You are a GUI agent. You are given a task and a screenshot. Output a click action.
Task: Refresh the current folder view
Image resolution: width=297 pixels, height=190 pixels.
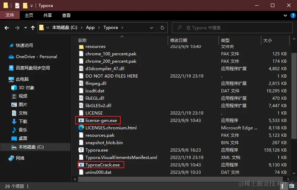tap(162, 28)
